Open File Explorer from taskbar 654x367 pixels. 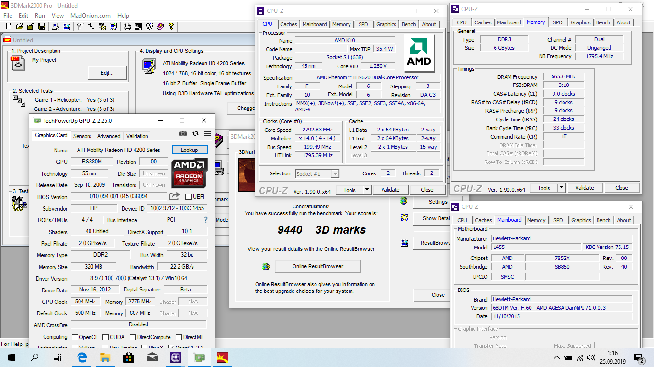coord(105,357)
